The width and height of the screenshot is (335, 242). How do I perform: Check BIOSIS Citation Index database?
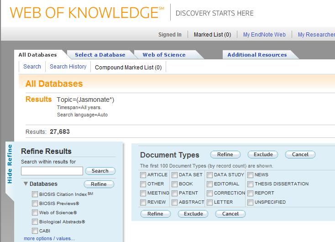(x=35, y=195)
